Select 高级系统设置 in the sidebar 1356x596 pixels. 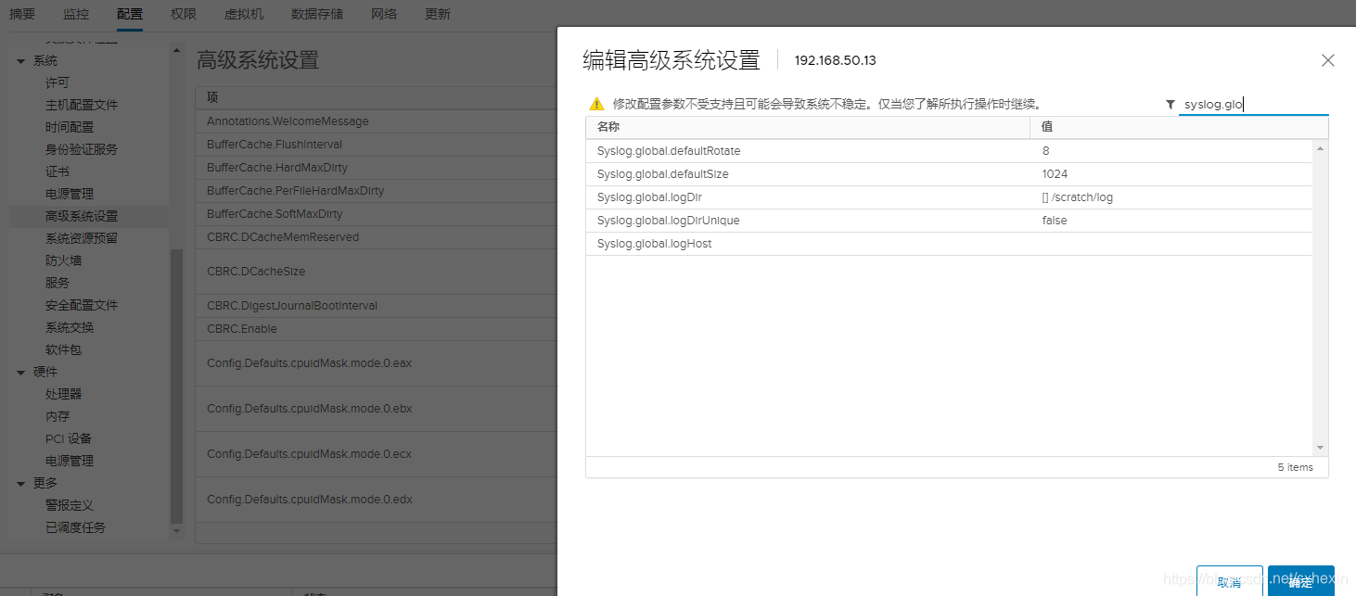click(82, 216)
